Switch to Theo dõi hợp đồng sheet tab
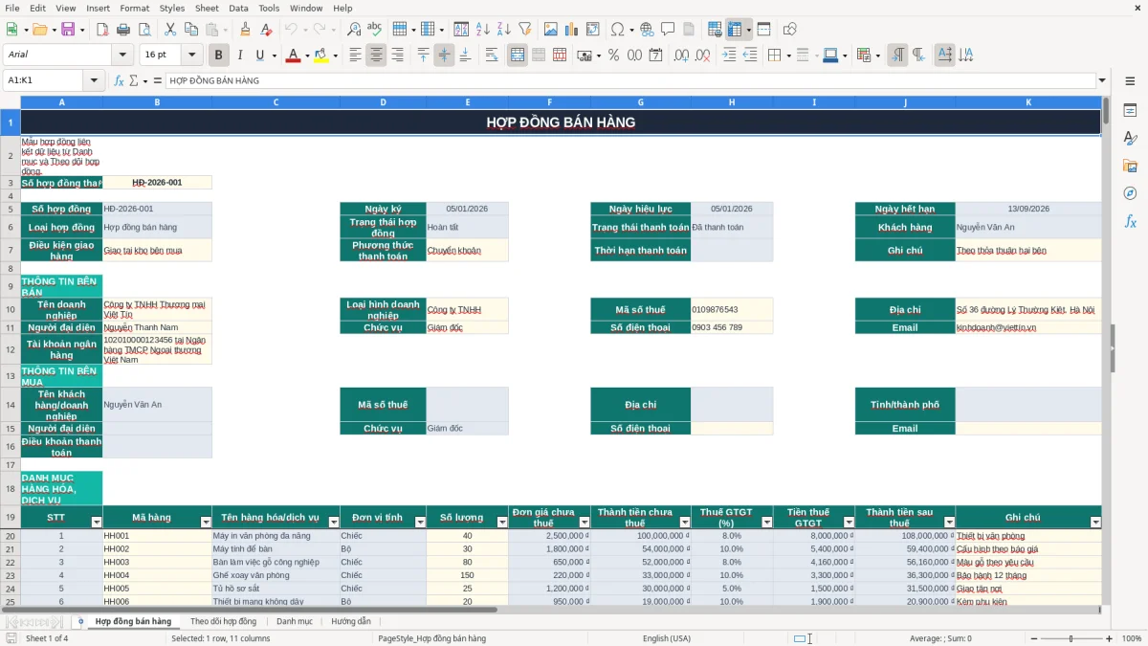This screenshot has width=1148, height=646. 223,622
